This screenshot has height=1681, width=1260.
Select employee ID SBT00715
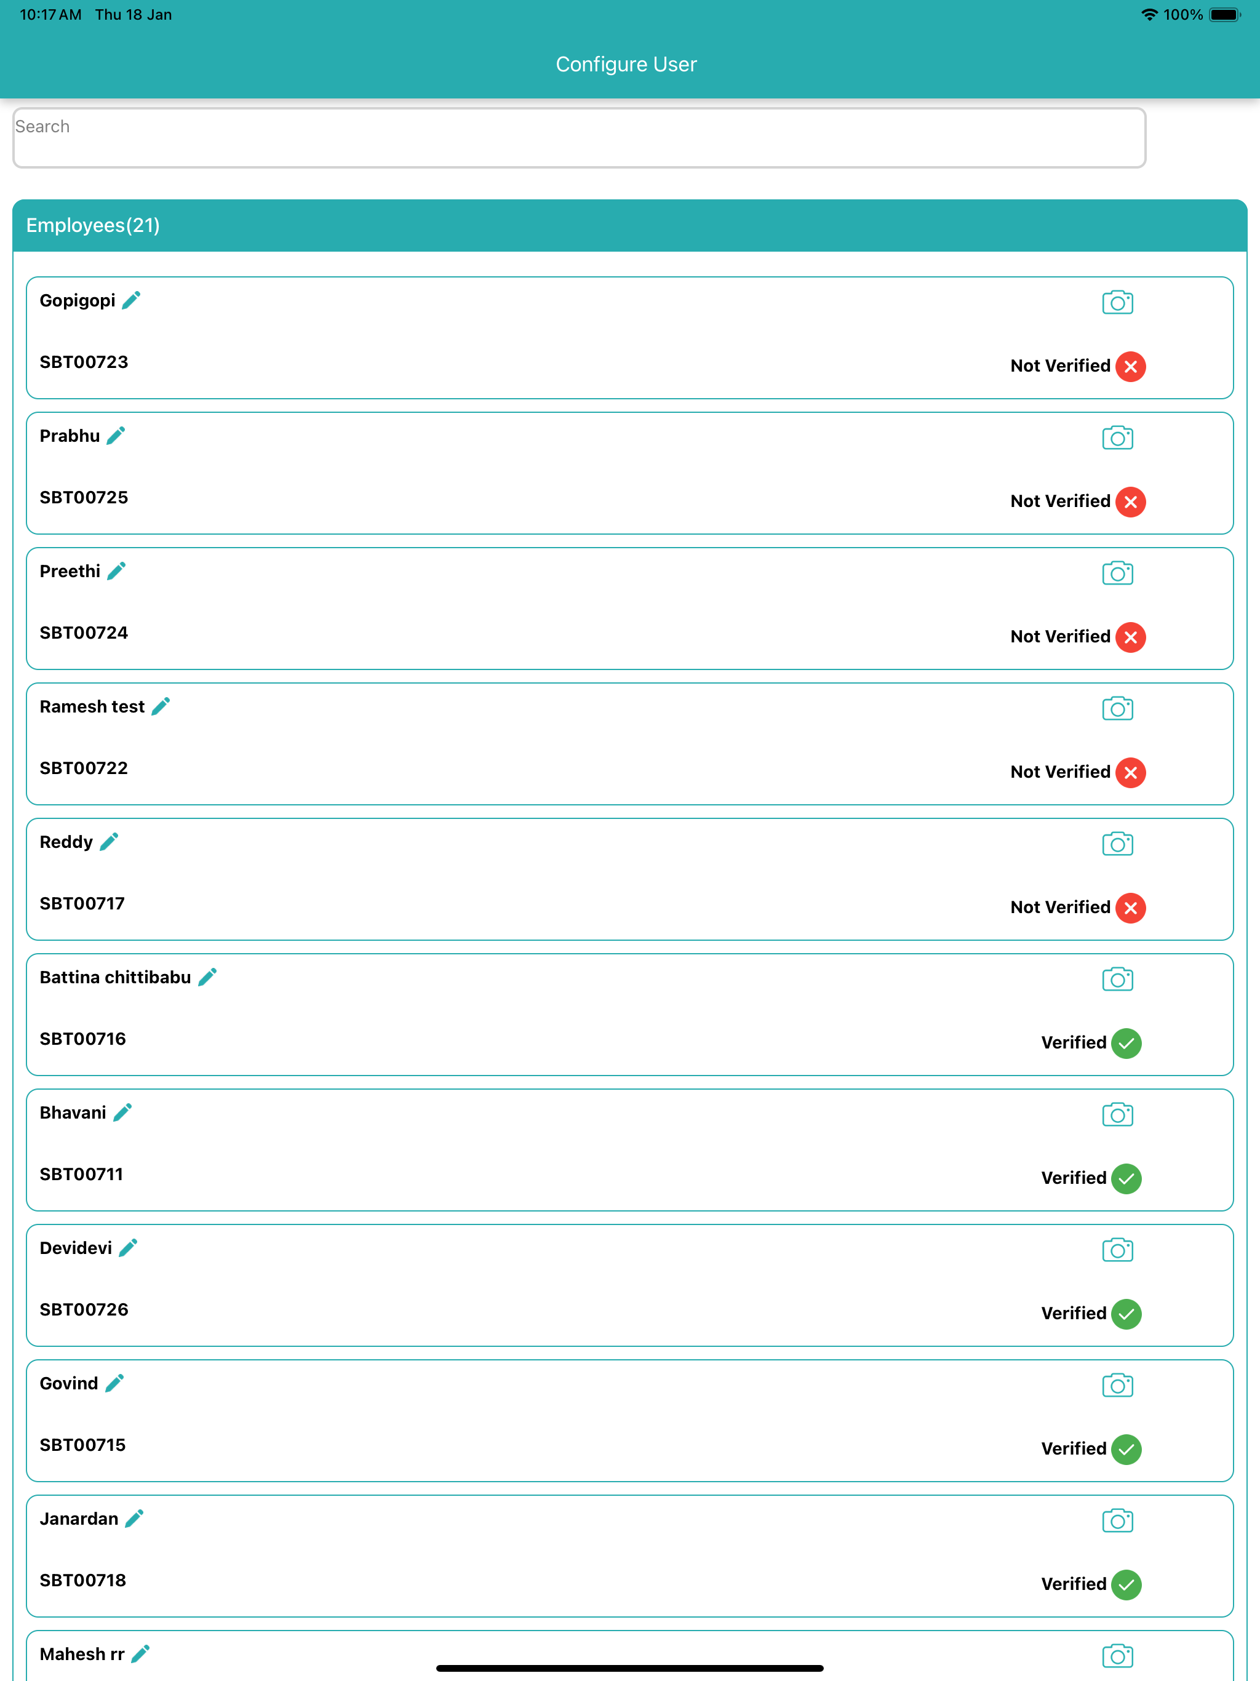point(83,1445)
